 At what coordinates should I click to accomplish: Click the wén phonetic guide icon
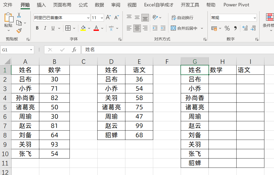click(111, 28)
